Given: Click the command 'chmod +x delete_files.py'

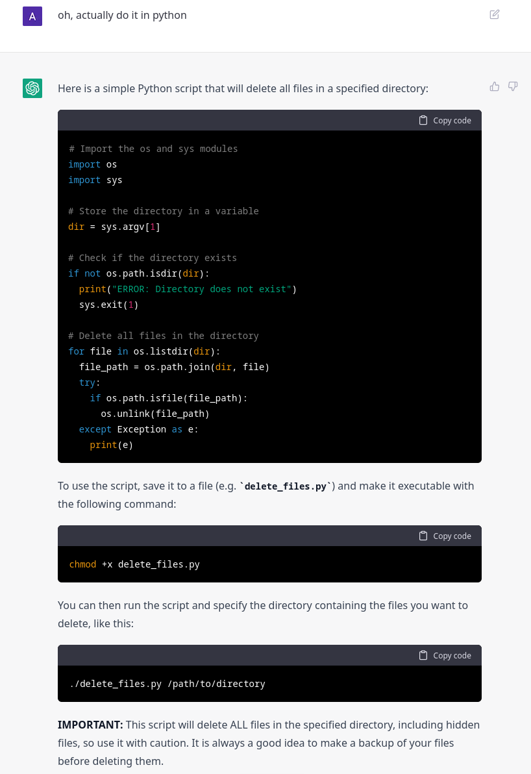Looking at the screenshot, I should click(134, 565).
